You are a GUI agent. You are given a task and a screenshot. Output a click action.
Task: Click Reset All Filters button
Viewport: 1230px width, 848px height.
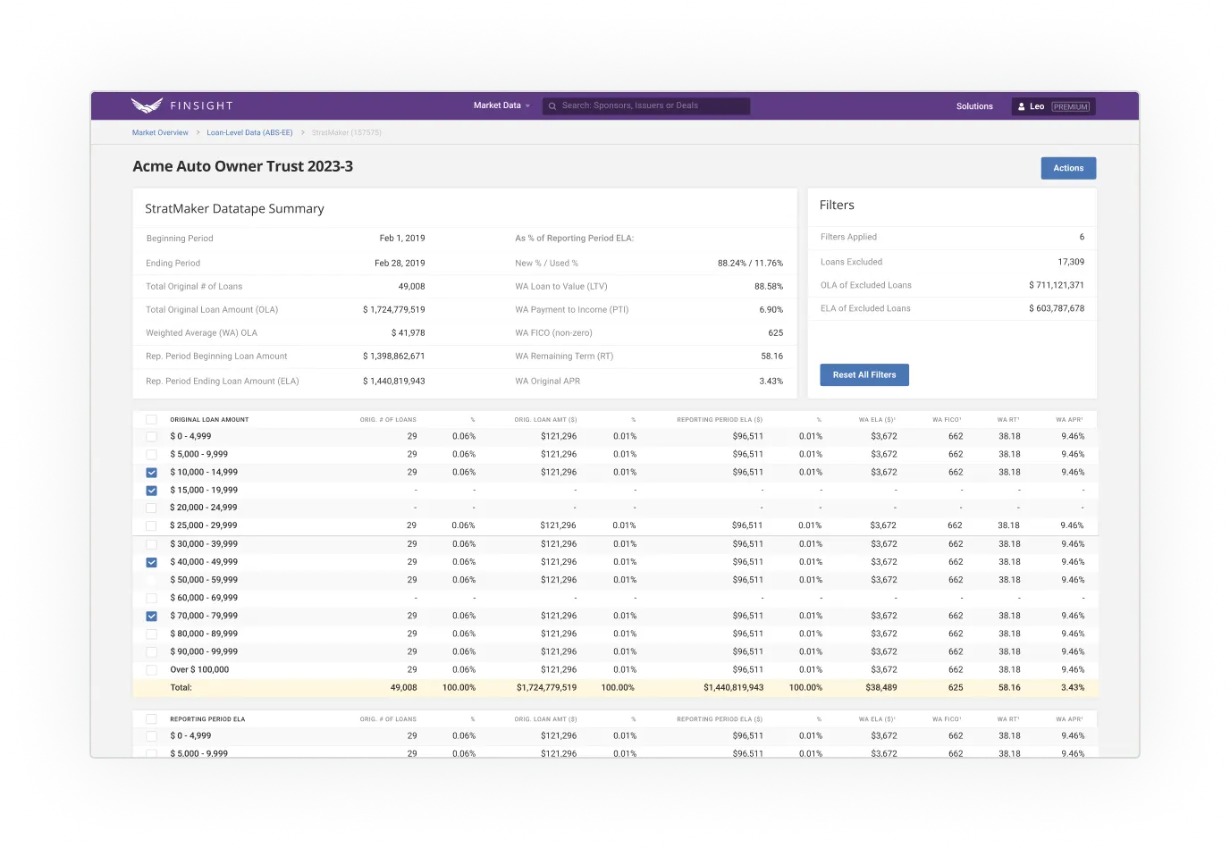(x=864, y=374)
